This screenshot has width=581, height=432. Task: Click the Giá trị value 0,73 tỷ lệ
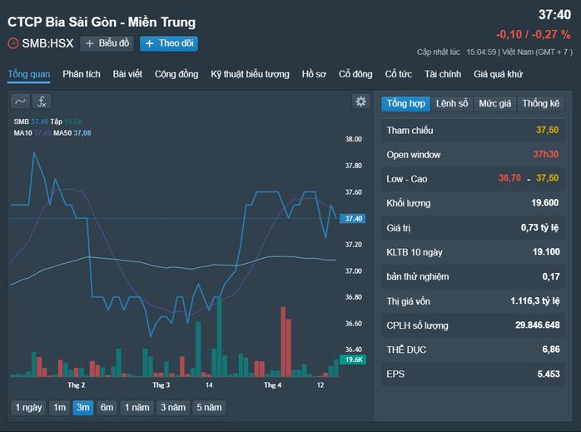539,227
